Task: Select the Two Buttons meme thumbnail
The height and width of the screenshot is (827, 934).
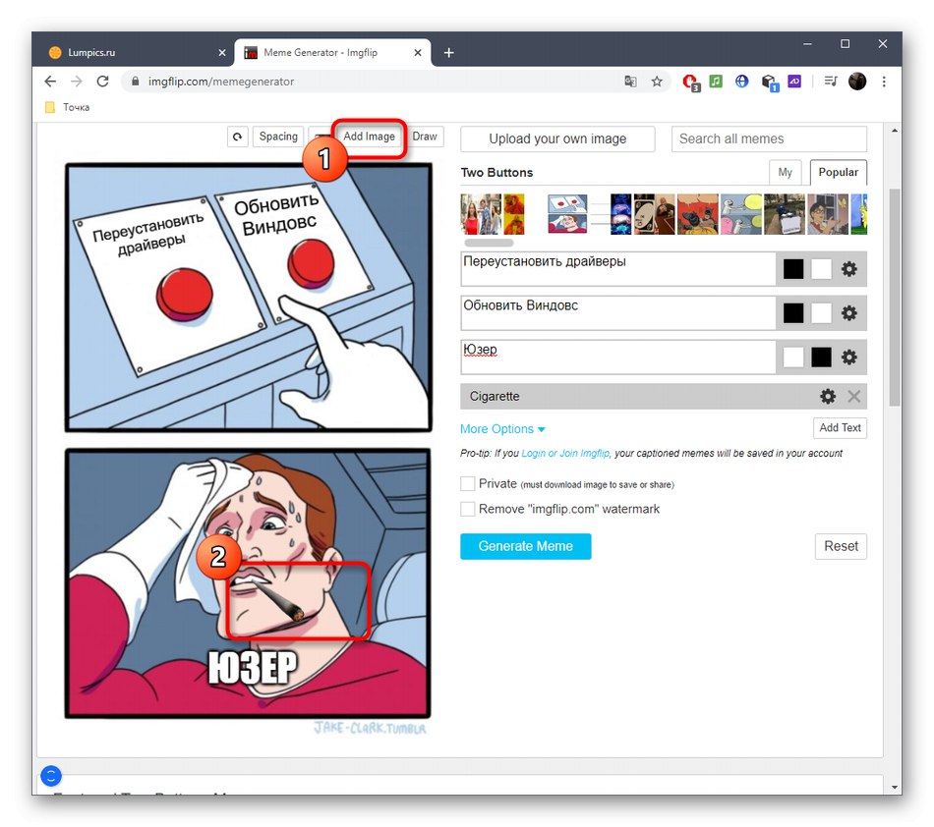Action: point(567,214)
